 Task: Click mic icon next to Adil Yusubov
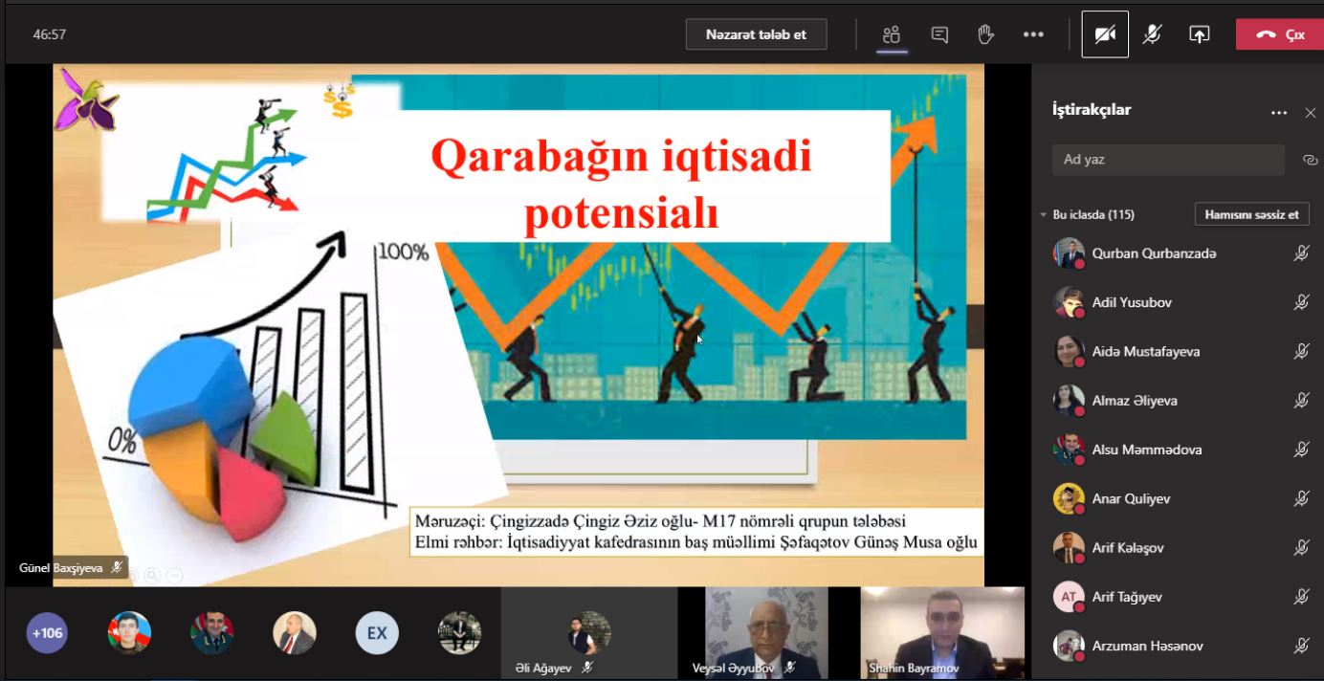point(1301,302)
